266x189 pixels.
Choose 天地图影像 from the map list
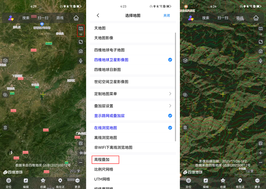click(x=104, y=38)
